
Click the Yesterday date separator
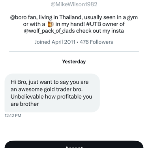coord(74,62)
